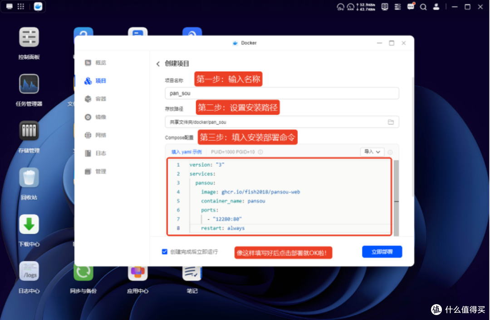The height and width of the screenshot is (320, 490).
Task: Select 日志 in the Docker sidebar
Action: pyautogui.click(x=96, y=153)
